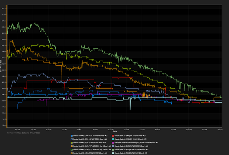Screen dimensions: 229x155
Task: Click the light green swatch for NZD 5.25% bond
Action: click(113, 149)
